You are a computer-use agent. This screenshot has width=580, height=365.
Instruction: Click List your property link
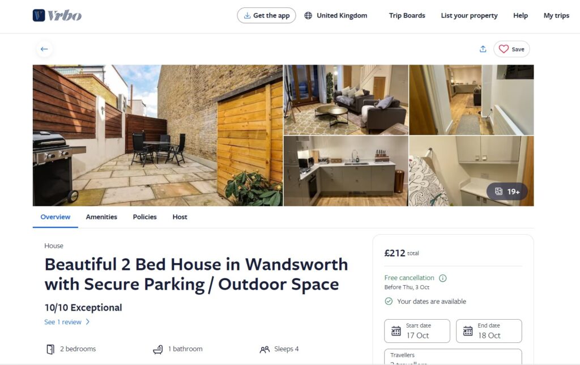click(x=469, y=15)
